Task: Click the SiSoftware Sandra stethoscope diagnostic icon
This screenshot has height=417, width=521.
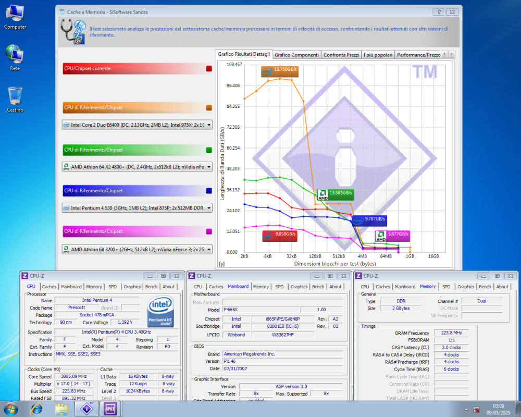Action: point(72,32)
